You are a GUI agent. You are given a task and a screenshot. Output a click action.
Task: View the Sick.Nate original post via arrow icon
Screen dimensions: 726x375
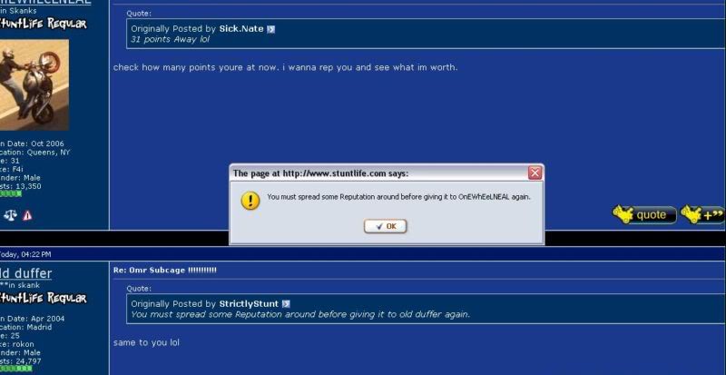click(270, 29)
